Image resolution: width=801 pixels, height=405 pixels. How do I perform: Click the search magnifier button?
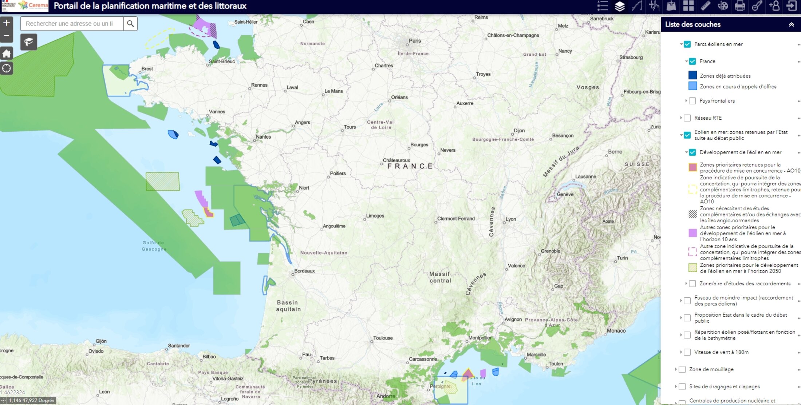130,24
